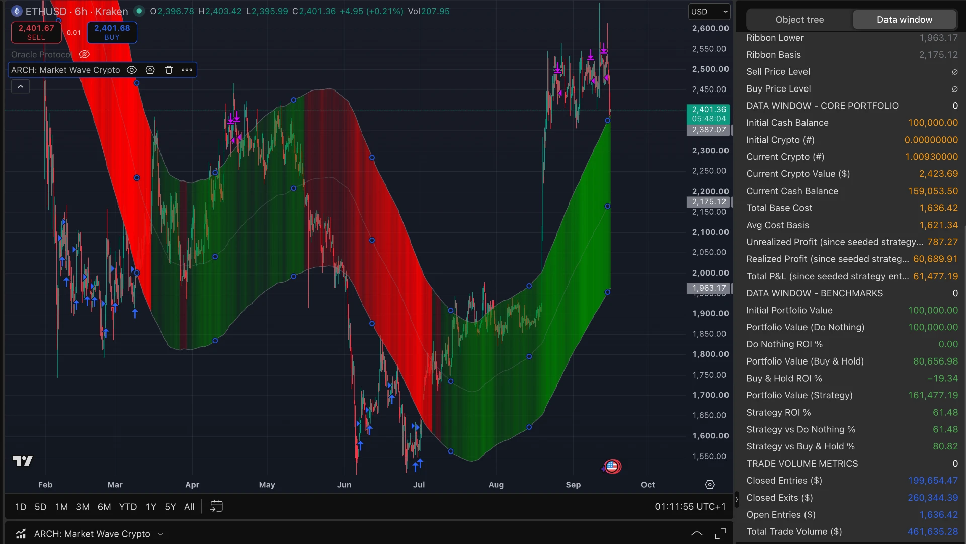Click the US economic event flag marker
This screenshot has height=544, width=966.
coord(612,466)
